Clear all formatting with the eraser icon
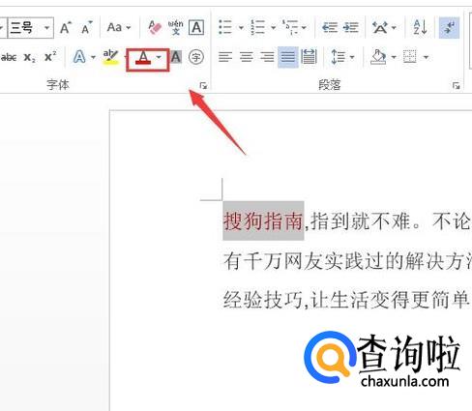The image size is (472, 411). (155, 28)
